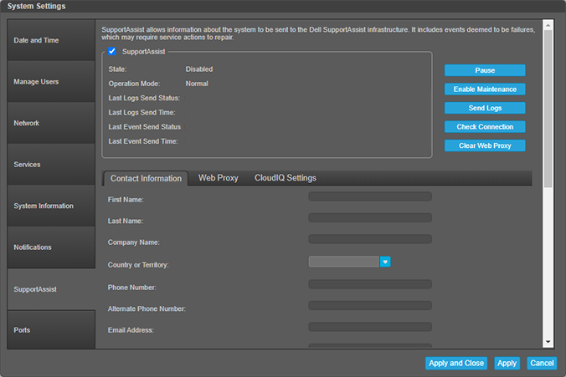Switch to the Web Proxy tab
The height and width of the screenshot is (377, 566).
(x=219, y=178)
